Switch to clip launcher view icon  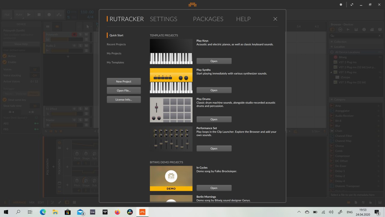coord(48,27)
